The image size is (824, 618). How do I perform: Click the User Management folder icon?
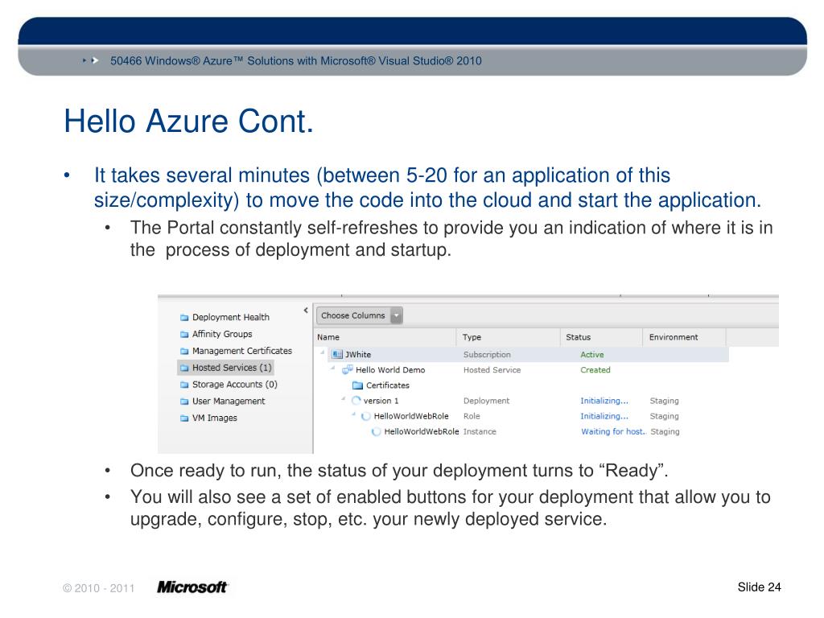(x=184, y=402)
